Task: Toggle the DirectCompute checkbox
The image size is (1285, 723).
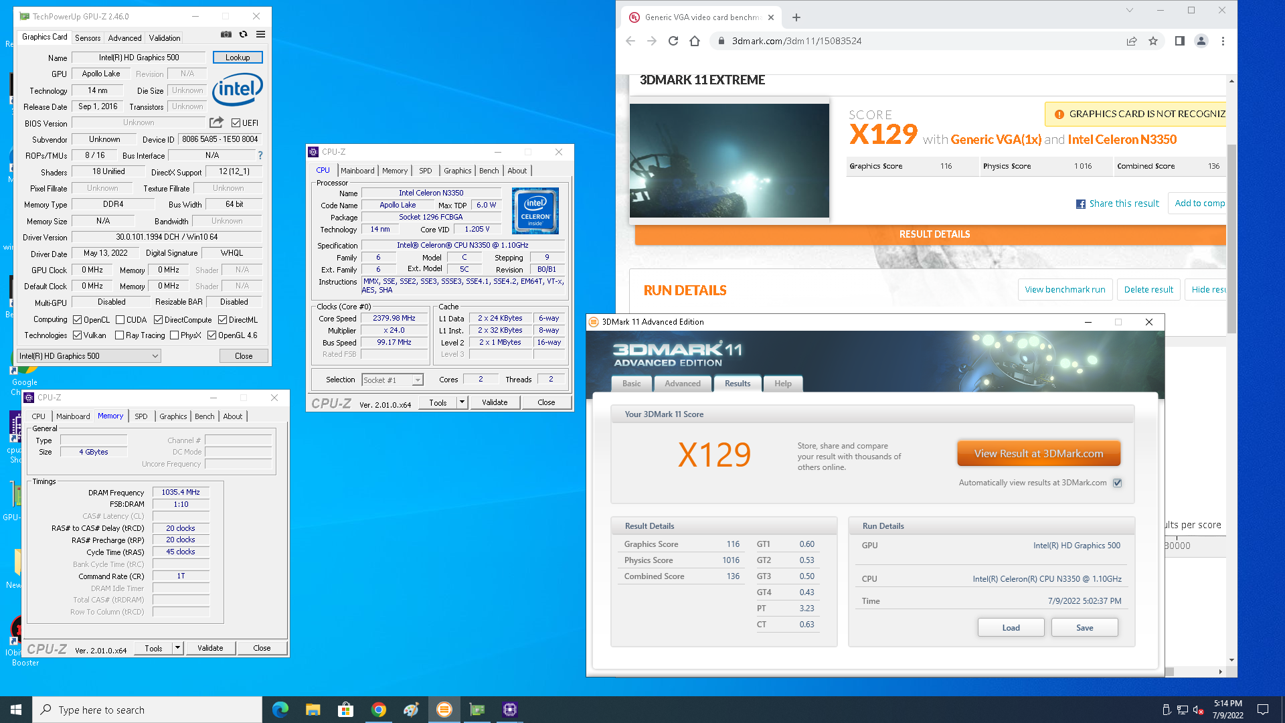Action: tap(158, 320)
